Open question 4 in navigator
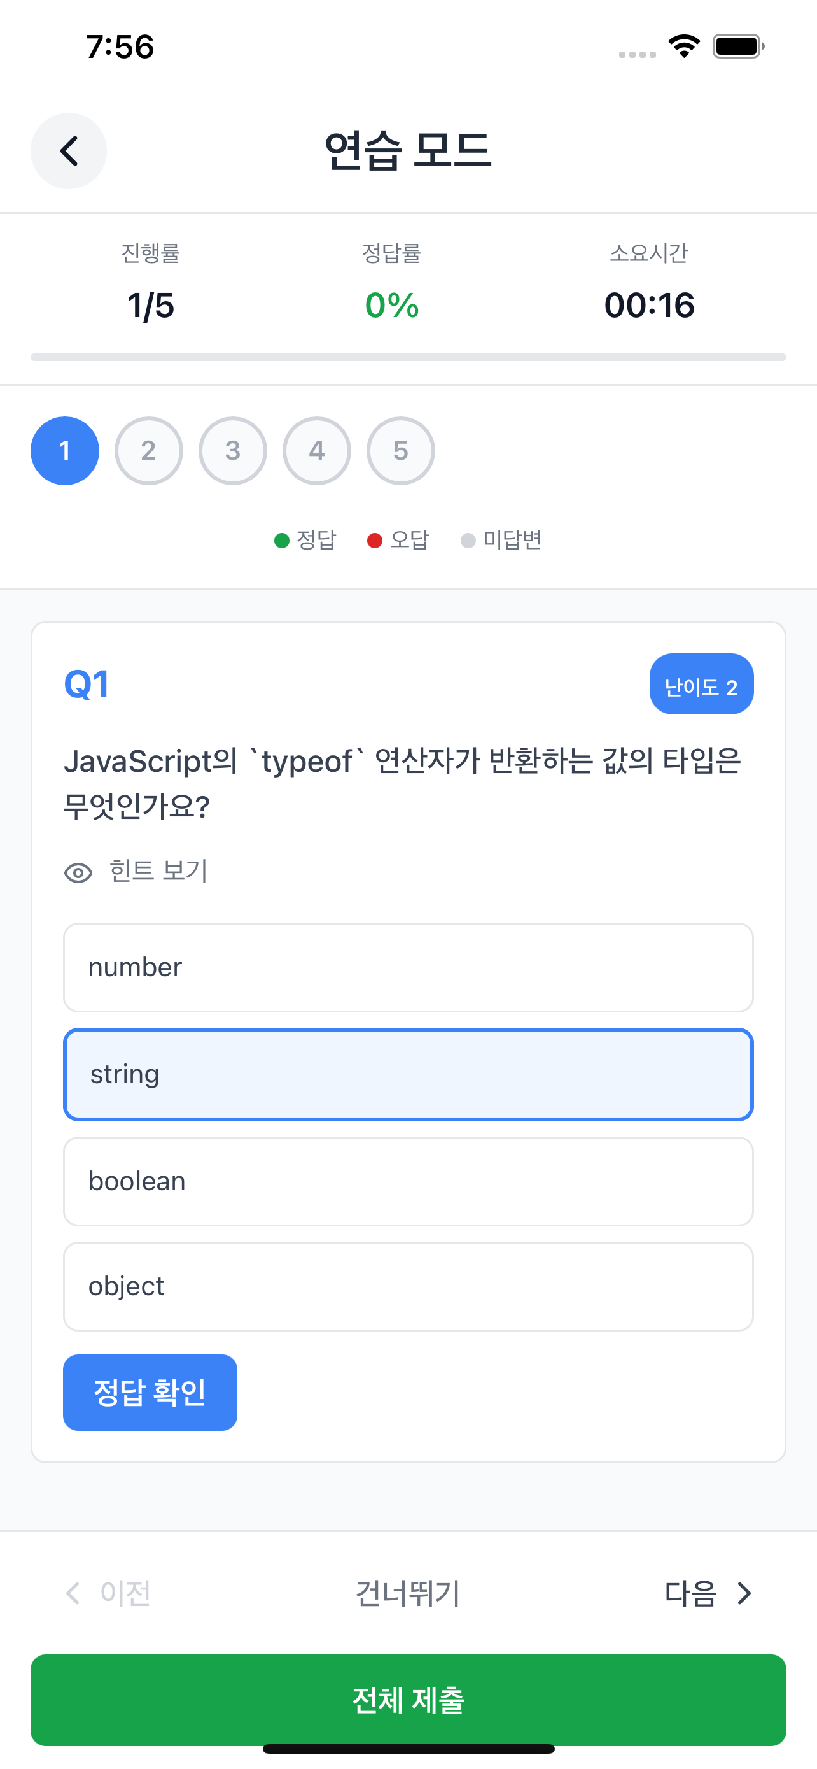817x1769 pixels. point(317,450)
